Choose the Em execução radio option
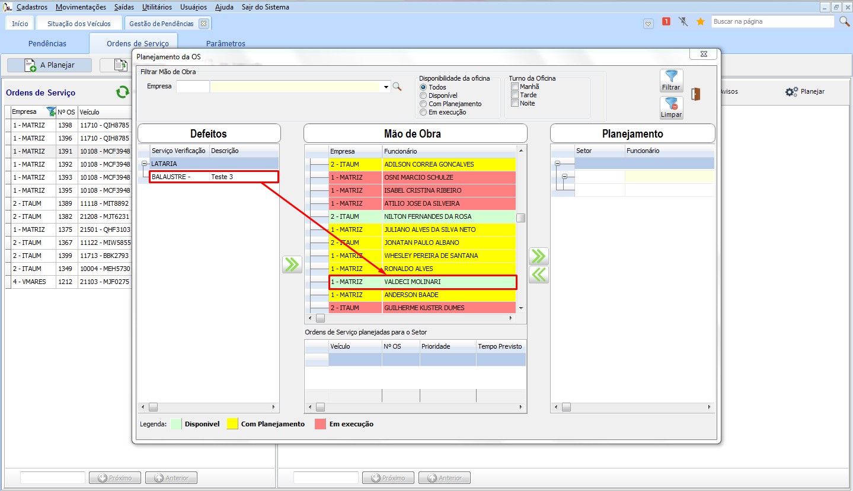853x491 pixels. (423, 112)
